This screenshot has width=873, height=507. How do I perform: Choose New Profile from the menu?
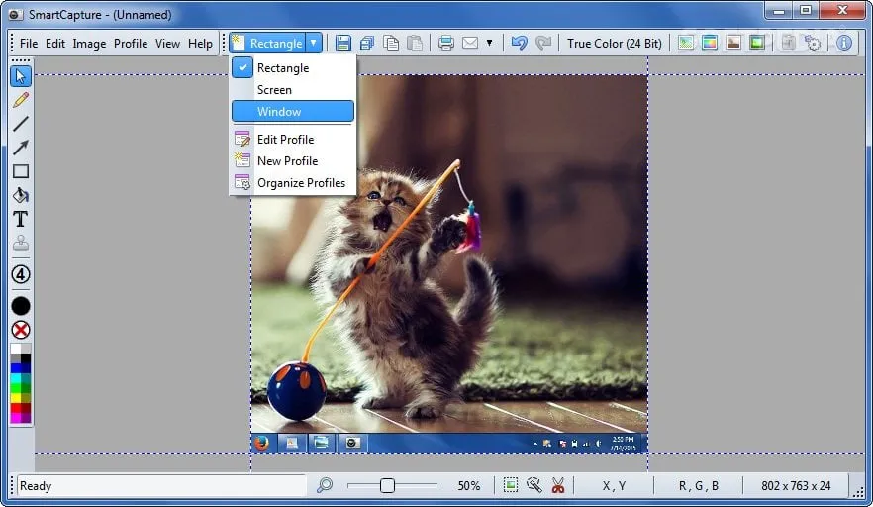(x=293, y=161)
